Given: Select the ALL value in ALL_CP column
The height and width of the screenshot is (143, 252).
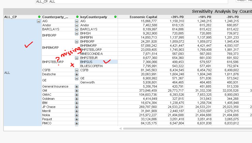Looking at the screenshot, I should tap(7, 73).
